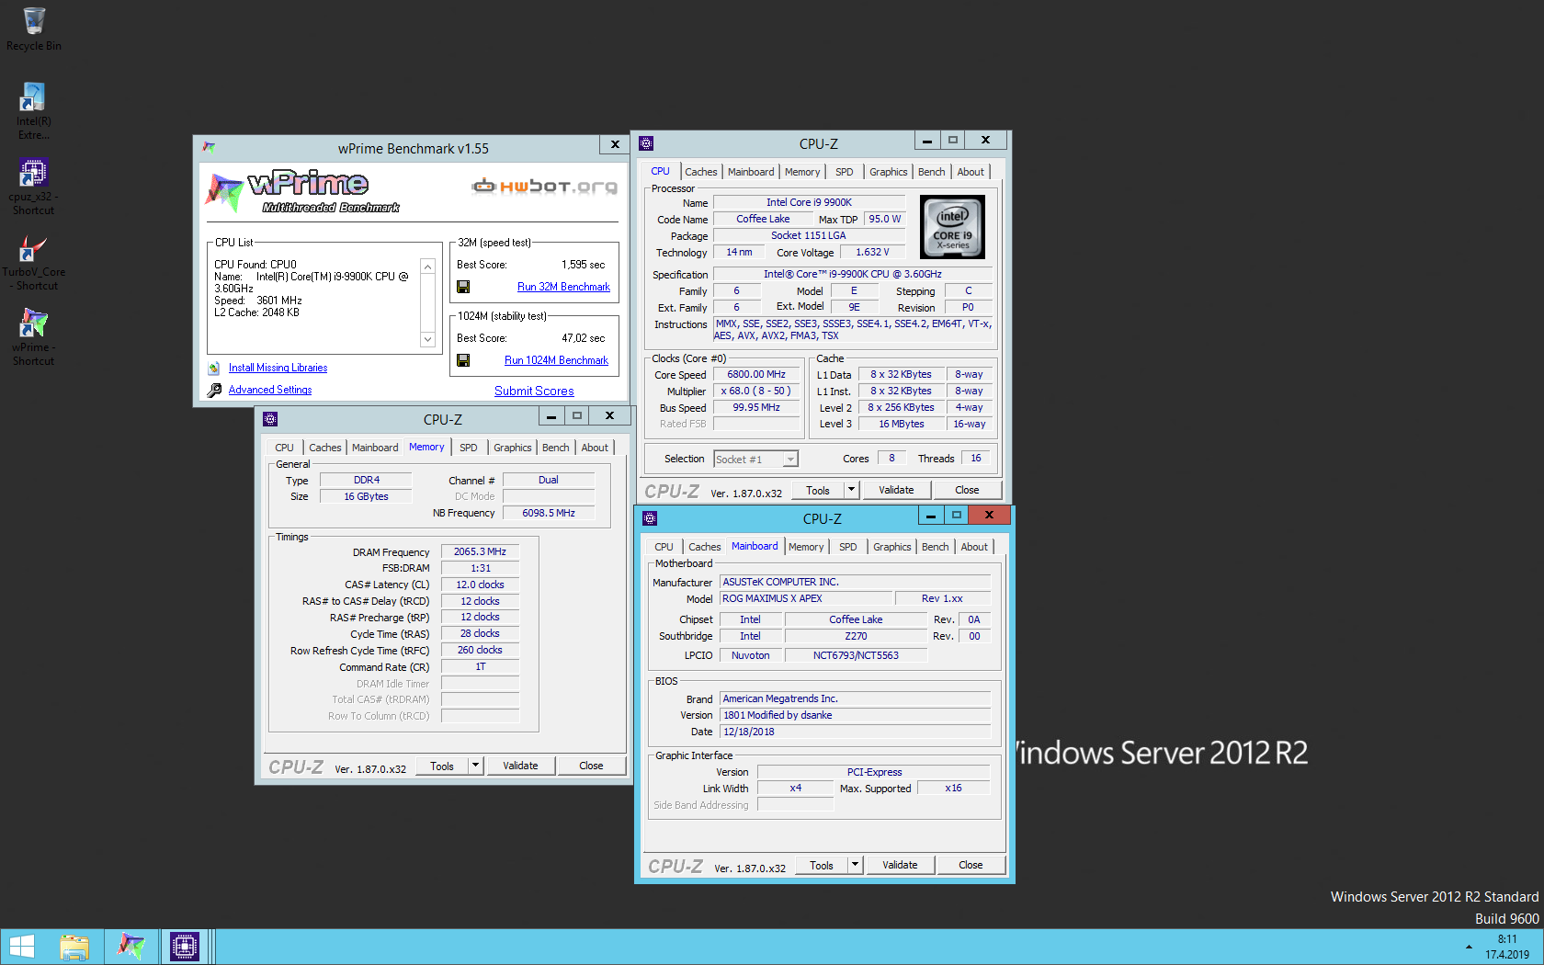
Task: Click the Multiplier x 68.0 value
Action: [x=756, y=391]
